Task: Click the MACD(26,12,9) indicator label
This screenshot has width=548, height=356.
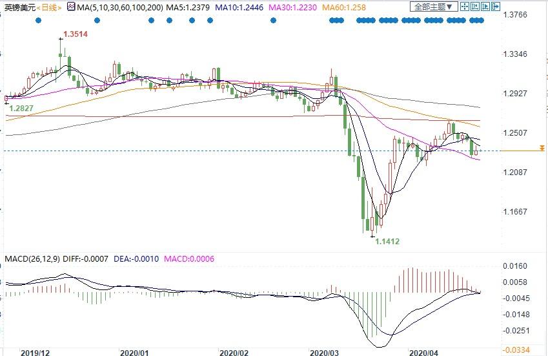Action: [32, 259]
